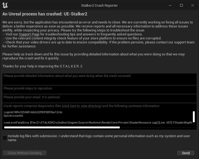The height and width of the screenshot is (159, 199).
Task: Grab the vertical scrollbar thumb in summary box
Action: tap(194, 117)
